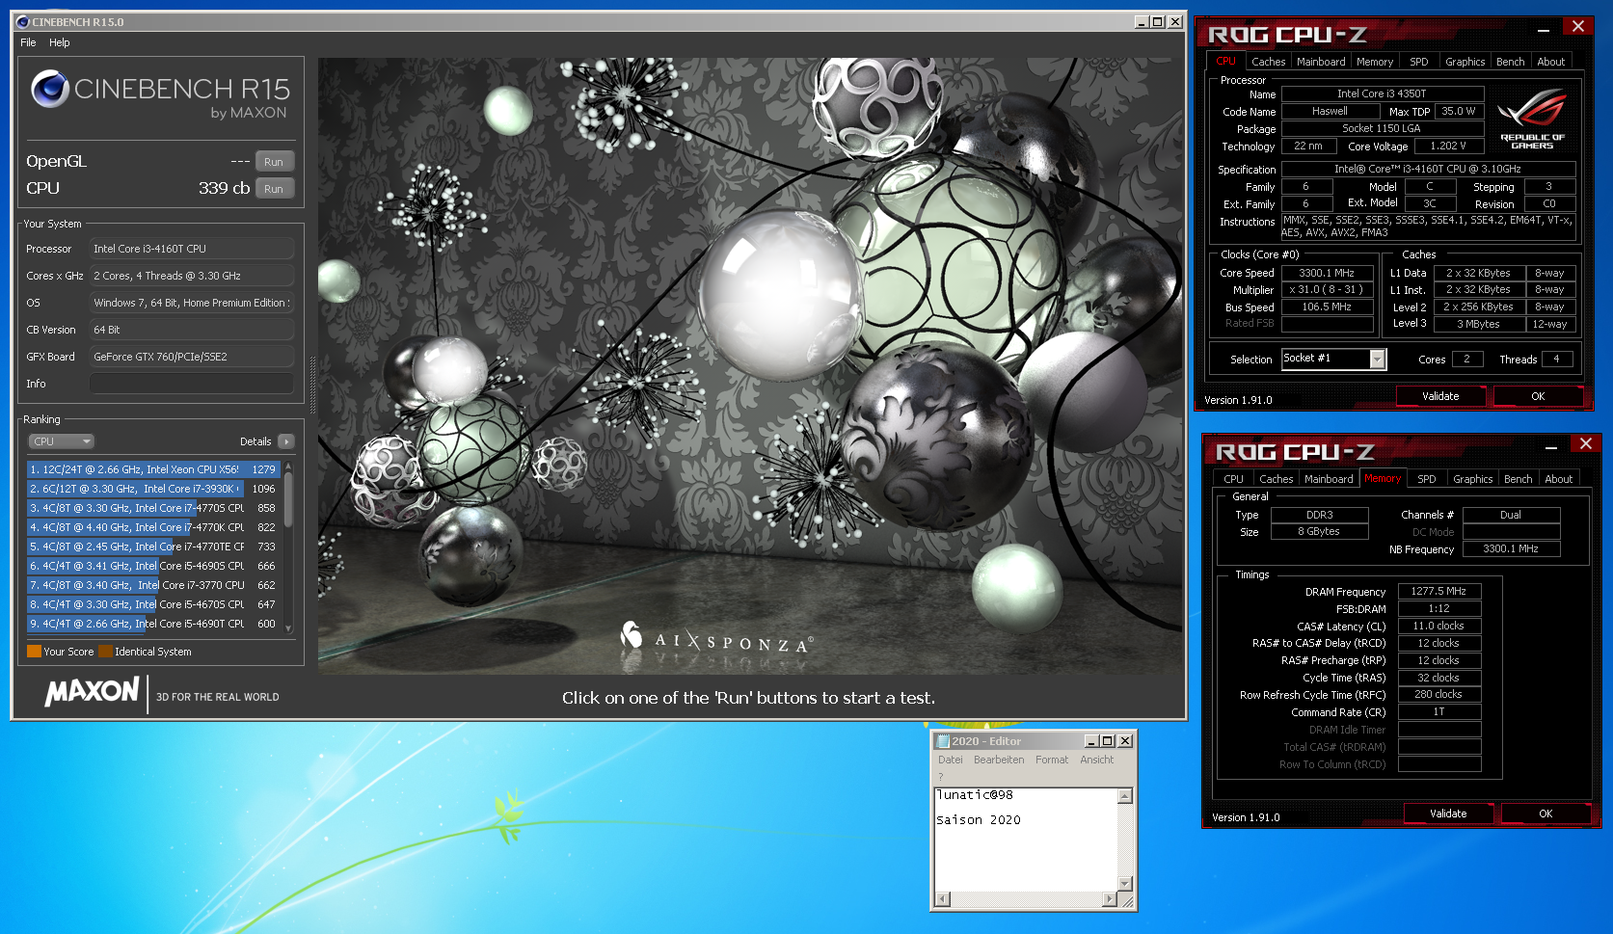Click OK in the upper CPU-Z window
The width and height of the screenshot is (1613, 934).
coord(1538,396)
